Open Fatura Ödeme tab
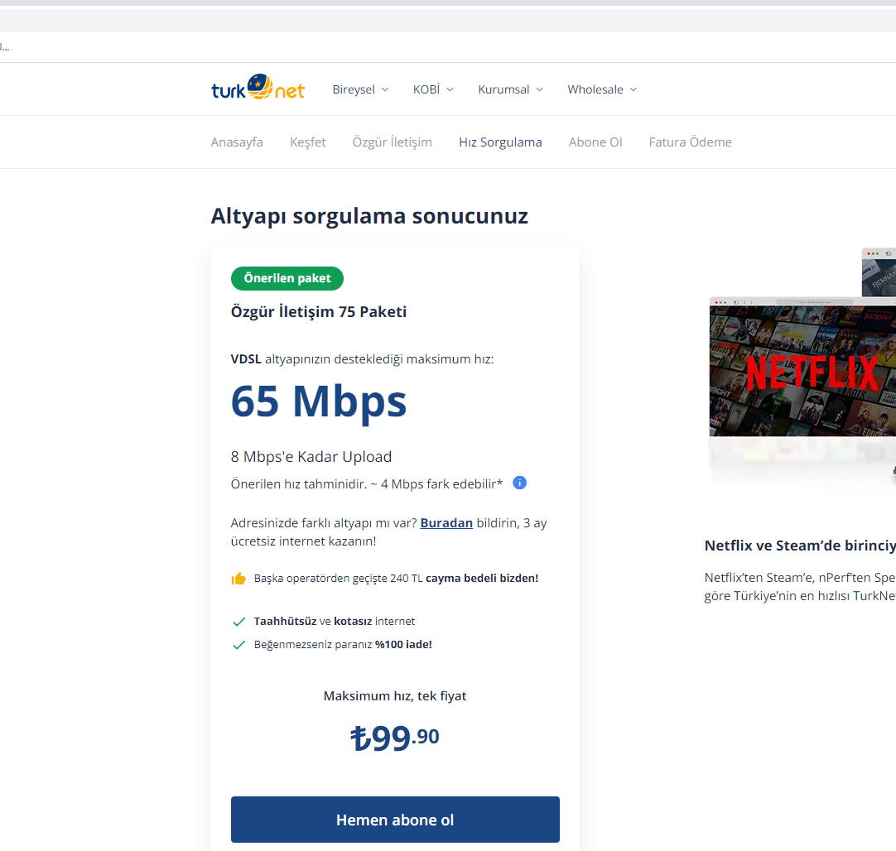 click(690, 142)
